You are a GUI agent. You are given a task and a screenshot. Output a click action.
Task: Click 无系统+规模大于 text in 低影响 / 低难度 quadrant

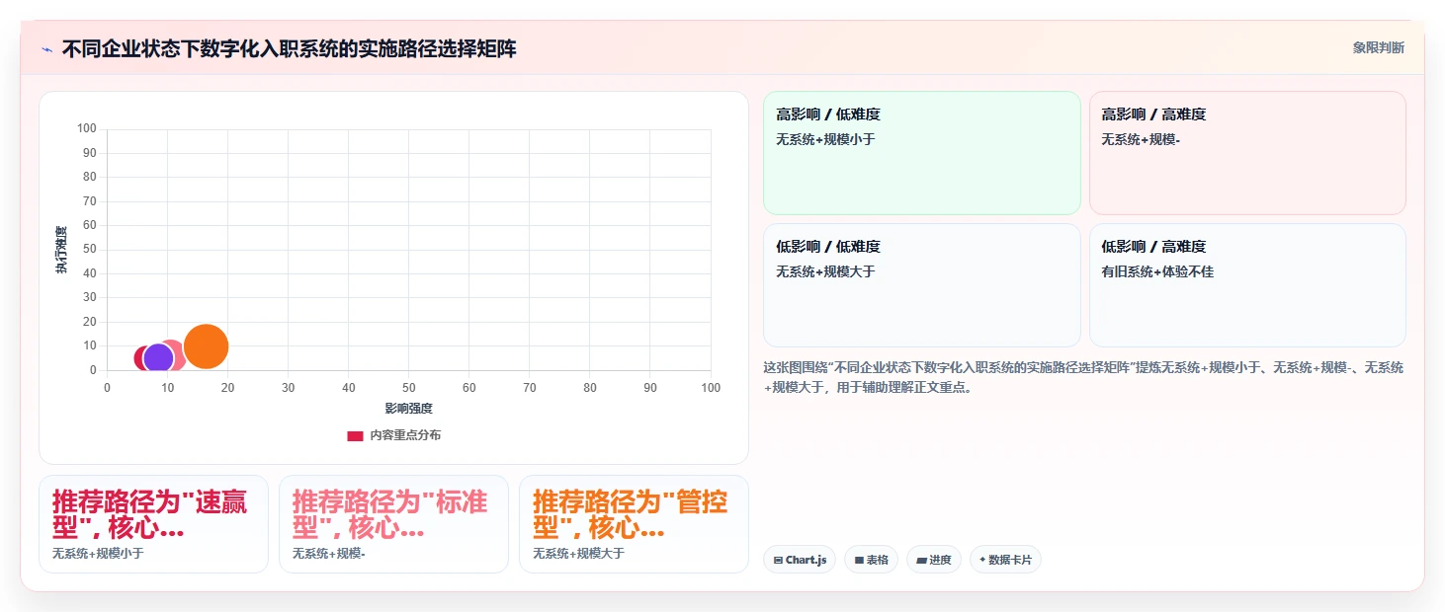[x=825, y=271]
